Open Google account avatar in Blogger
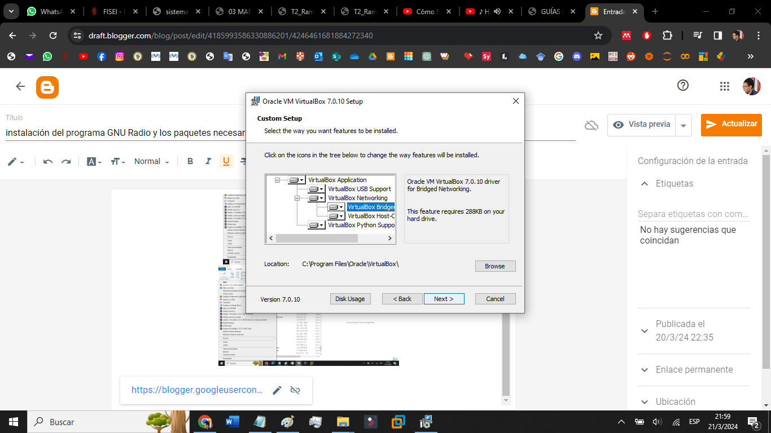771x433 pixels. (752, 86)
